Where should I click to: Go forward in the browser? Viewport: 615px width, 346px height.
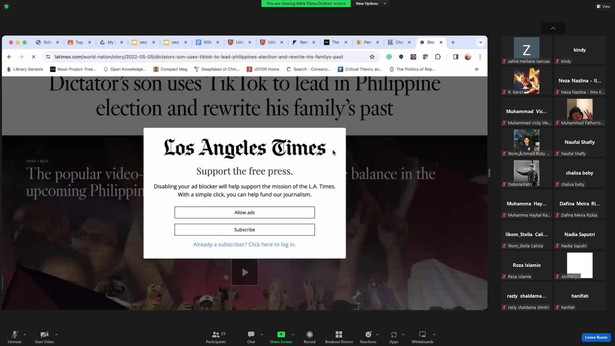pos(21,57)
